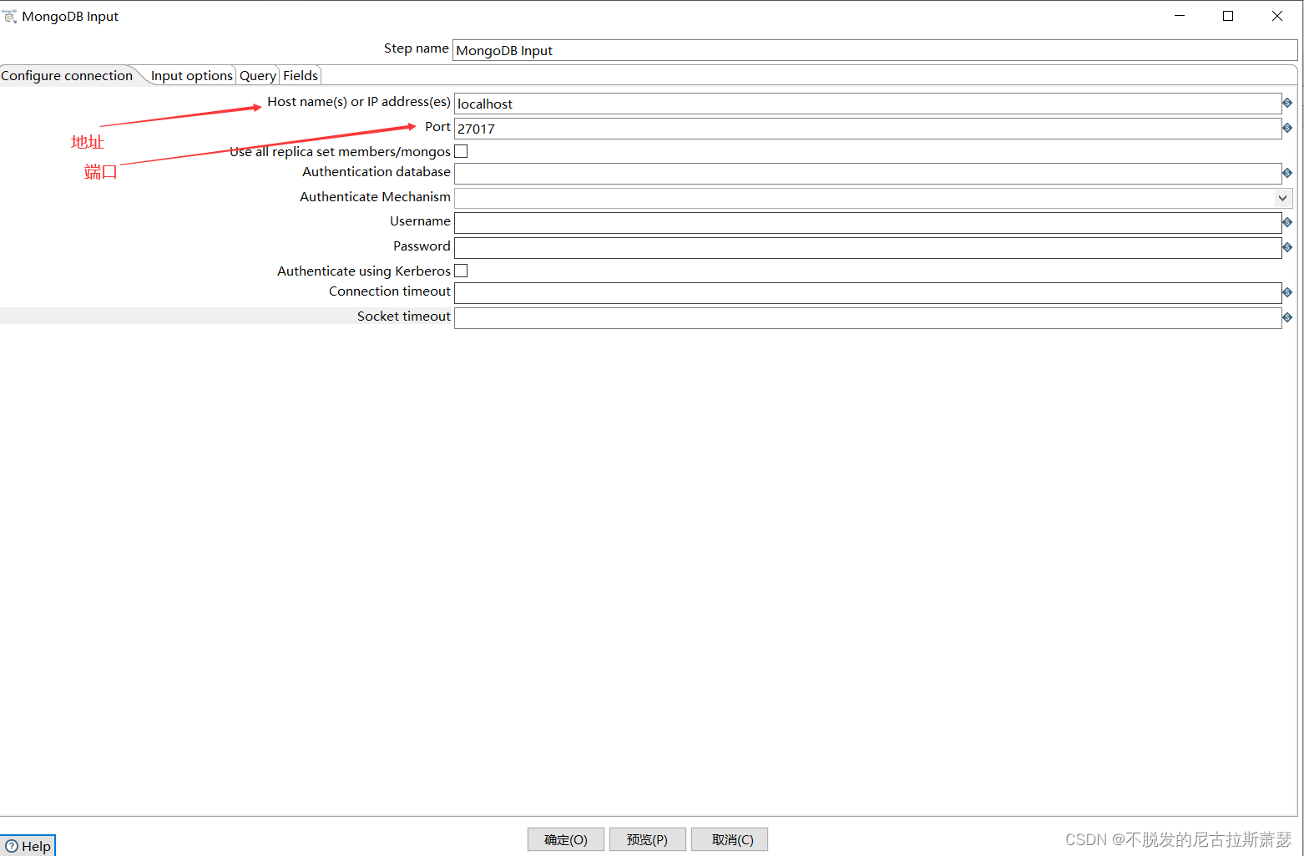The height and width of the screenshot is (856, 1304).
Task: Enable Use all replica set members/mongos
Action: pyautogui.click(x=461, y=151)
